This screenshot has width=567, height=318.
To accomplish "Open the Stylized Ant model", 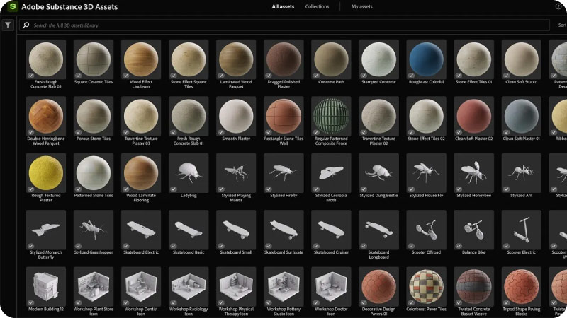I will (522, 173).
